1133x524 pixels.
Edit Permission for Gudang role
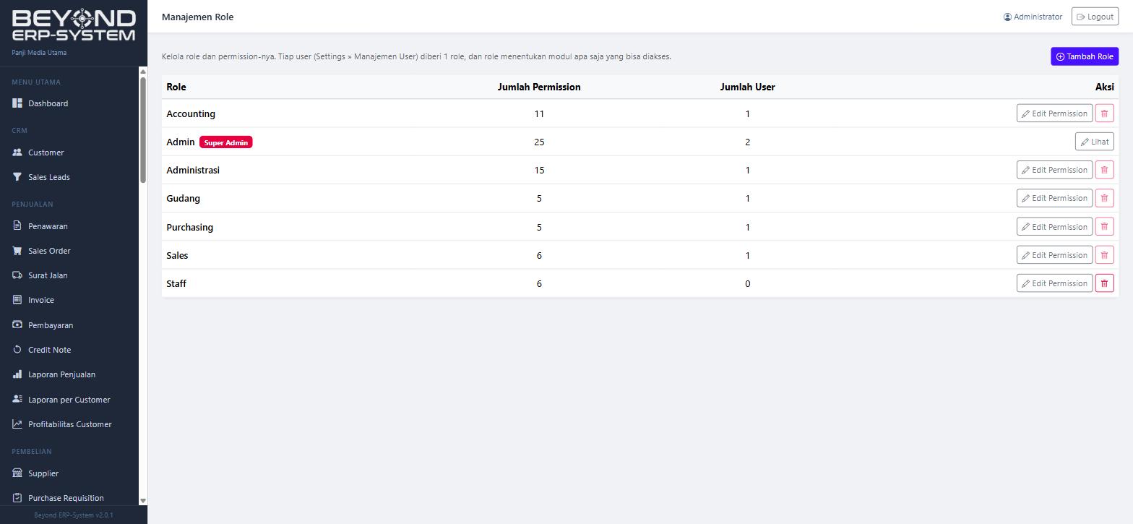(x=1054, y=198)
